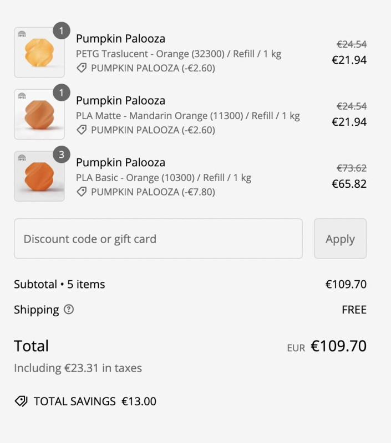Click the discount tag icon under PETG Translucent item
Viewport: 391px width, 443px height.
pyautogui.click(x=82, y=68)
